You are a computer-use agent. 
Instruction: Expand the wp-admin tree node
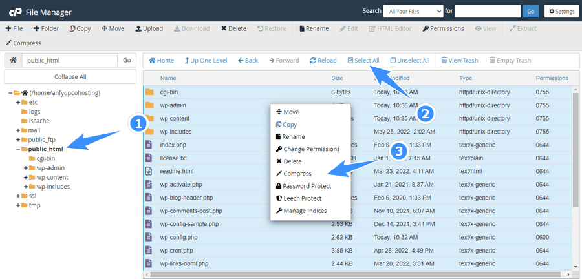point(26,168)
